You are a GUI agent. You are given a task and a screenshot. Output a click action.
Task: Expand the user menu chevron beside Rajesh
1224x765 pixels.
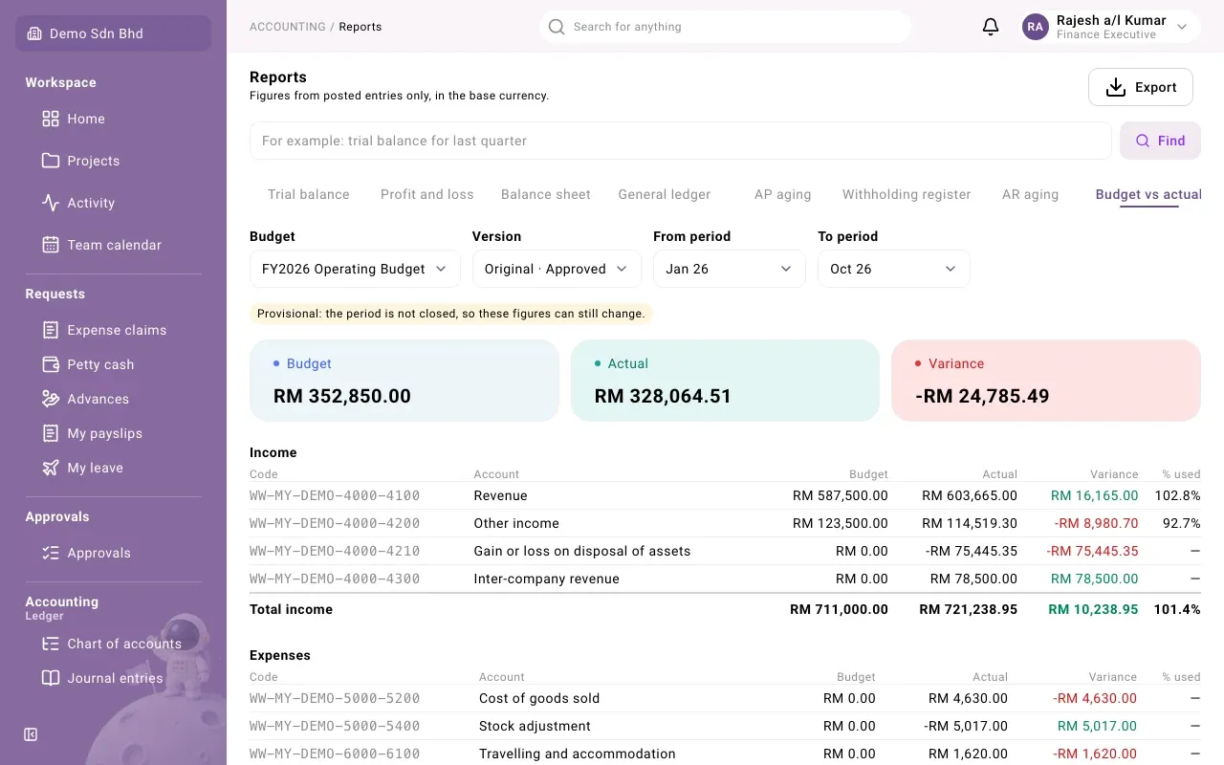coord(1182,27)
